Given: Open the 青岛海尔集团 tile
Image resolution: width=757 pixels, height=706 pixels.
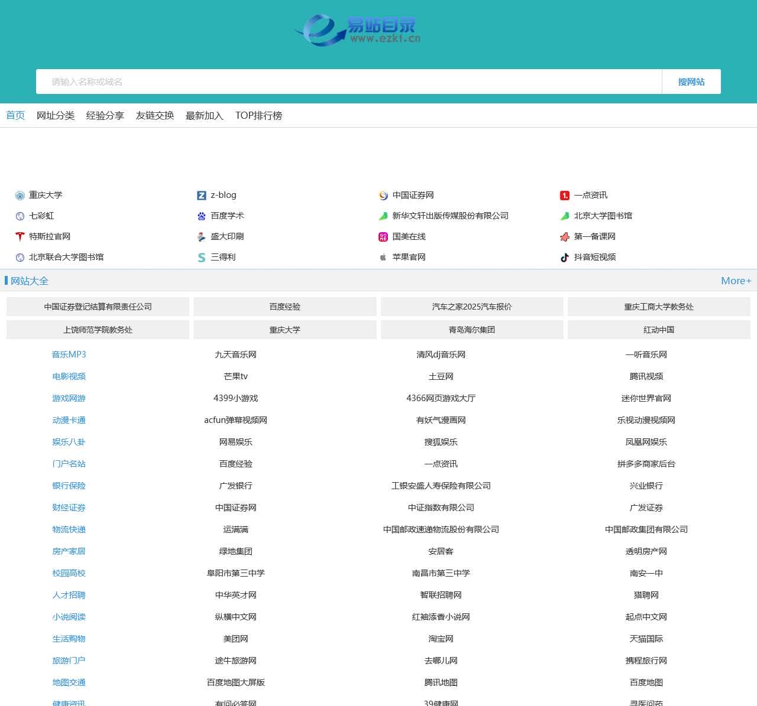Looking at the screenshot, I should tap(472, 330).
